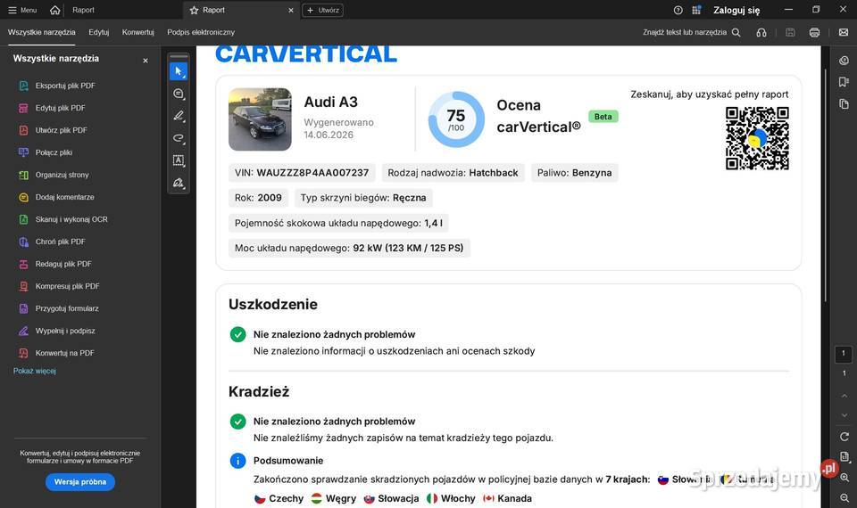Select Utwórz plik PDF tool
Image resolution: width=857 pixels, height=508 pixels.
pyautogui.click(x=53, y=130)
